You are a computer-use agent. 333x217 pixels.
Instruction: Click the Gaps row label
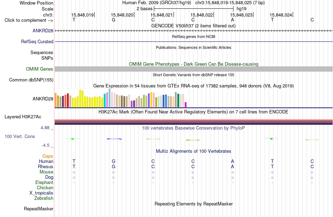pos(48,156)
